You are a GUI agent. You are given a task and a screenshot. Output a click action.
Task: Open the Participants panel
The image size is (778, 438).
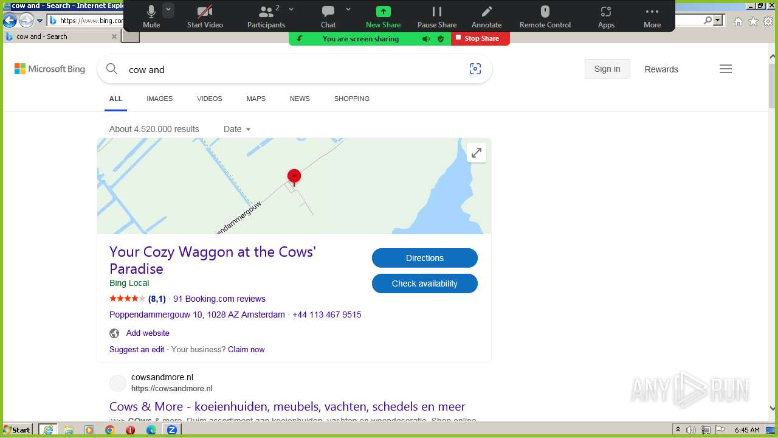266,16
